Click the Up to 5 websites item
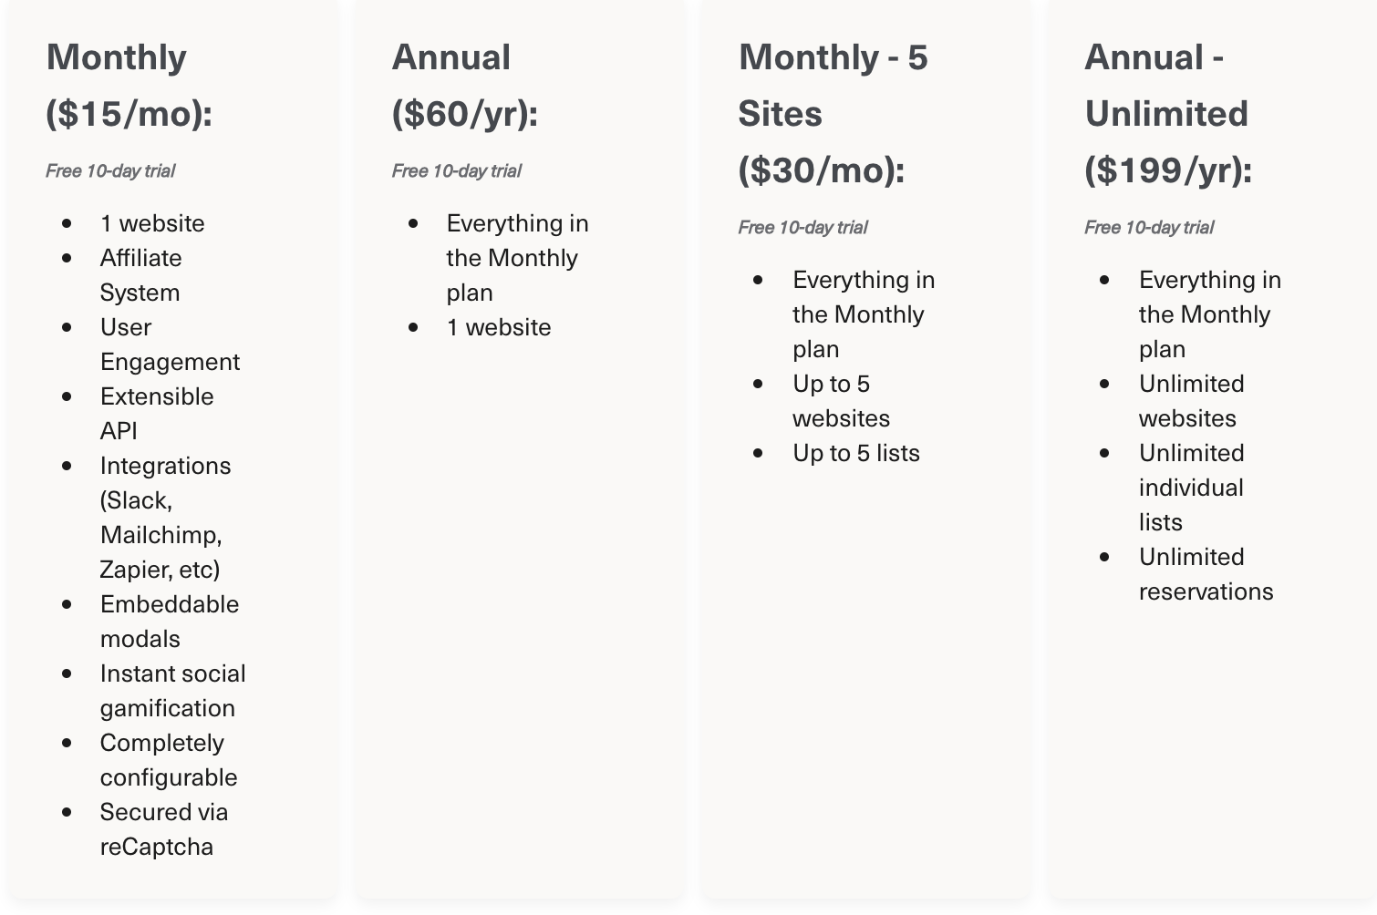1377x915 pixels. (x=841, y=401)
